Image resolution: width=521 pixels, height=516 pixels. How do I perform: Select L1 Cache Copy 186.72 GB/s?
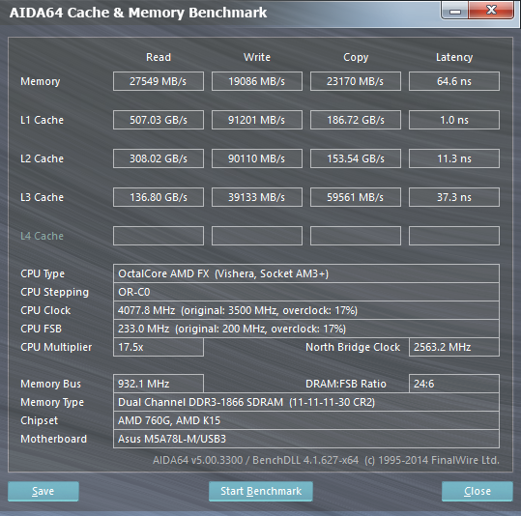pyautogui.click(x=356, y=120)
